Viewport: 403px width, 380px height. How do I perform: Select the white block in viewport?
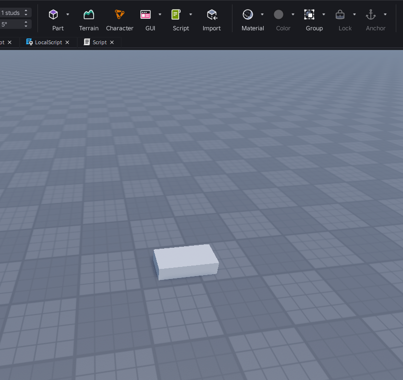coord(185,261)
